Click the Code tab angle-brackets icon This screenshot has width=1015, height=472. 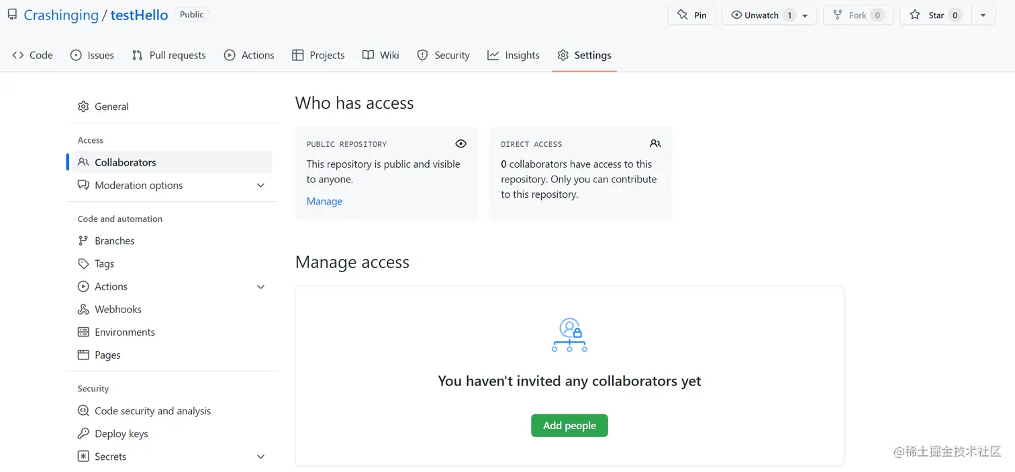click(x=18, y=55)
